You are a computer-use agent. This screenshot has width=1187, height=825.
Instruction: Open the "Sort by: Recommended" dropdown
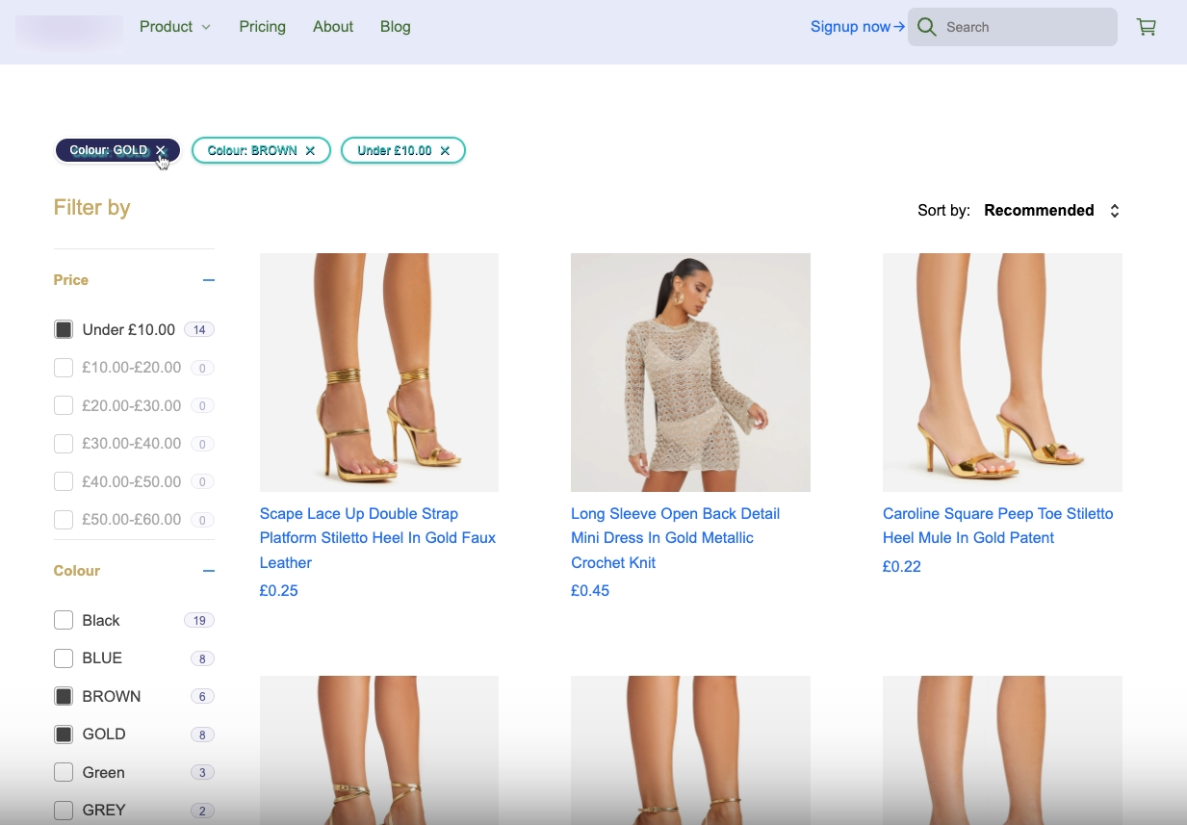(x=1049, y=210)
